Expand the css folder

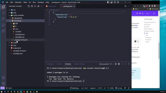click(x=9, y=10)
